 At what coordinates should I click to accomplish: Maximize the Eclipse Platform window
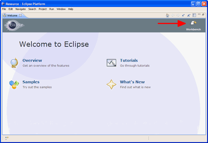[199, 4]
